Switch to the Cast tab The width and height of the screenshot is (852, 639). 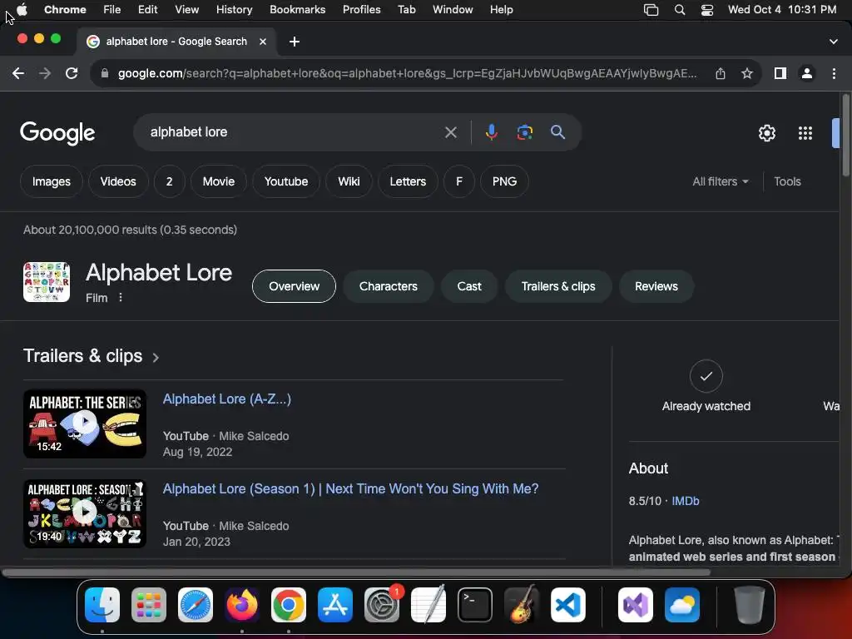click(x=469, y=286)
